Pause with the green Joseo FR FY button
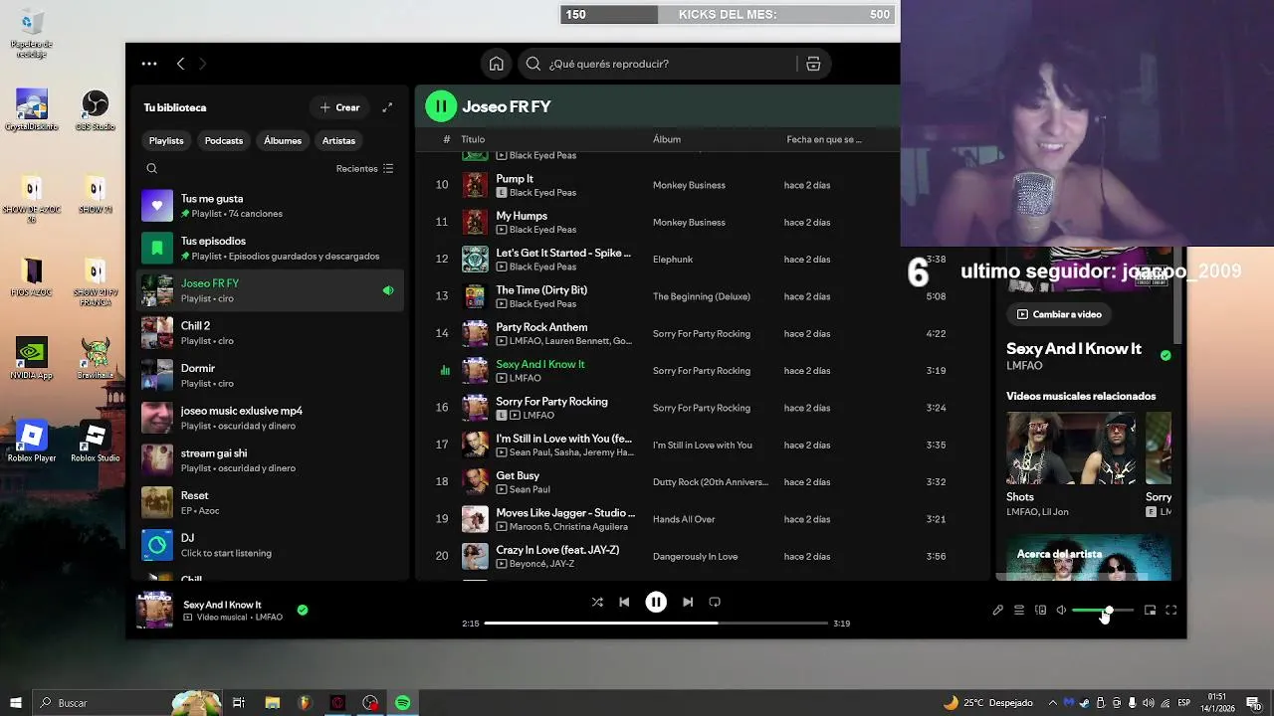The width and height of the screenshot is (1274, 716). coord(441,106)
